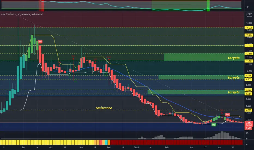Screen dimensions: 254x150
Task: Select the 6.751 price level tag
Action: [x=249, y=94]
